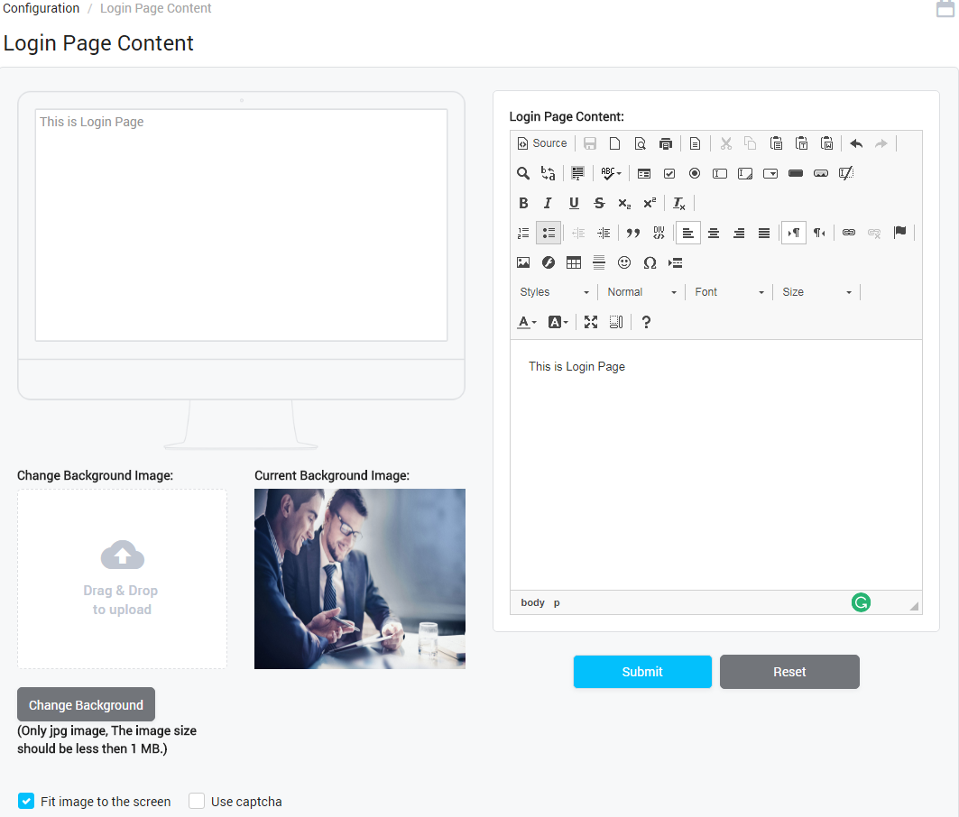Apply Bold formatting to the text

coord(523,203)
